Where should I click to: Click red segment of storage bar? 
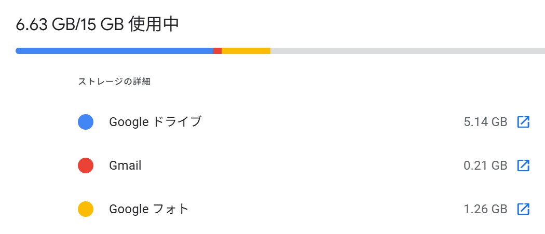pyautogui.click(x=217, y=51)
